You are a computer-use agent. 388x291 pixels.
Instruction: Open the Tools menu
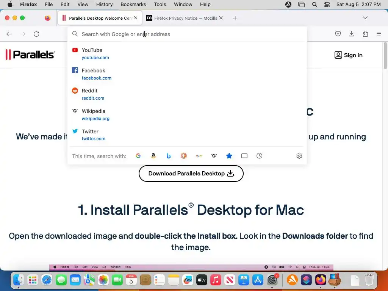[x=160, y=4]
